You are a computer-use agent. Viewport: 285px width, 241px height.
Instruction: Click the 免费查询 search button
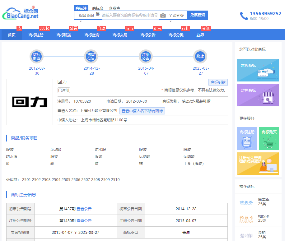click(198, 15)
